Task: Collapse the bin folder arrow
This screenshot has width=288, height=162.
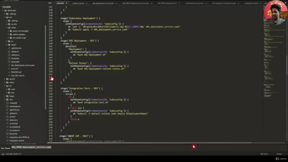Action: point(5,17)
